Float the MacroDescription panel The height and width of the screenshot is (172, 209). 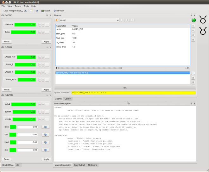[x=191, y=104]
